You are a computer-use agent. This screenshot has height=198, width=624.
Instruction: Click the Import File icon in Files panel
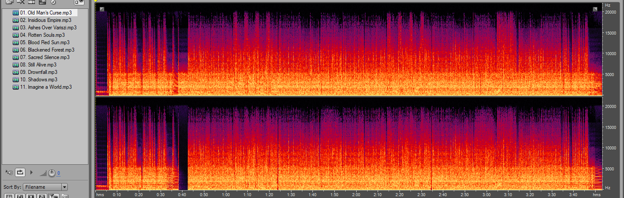click(9, 2)
